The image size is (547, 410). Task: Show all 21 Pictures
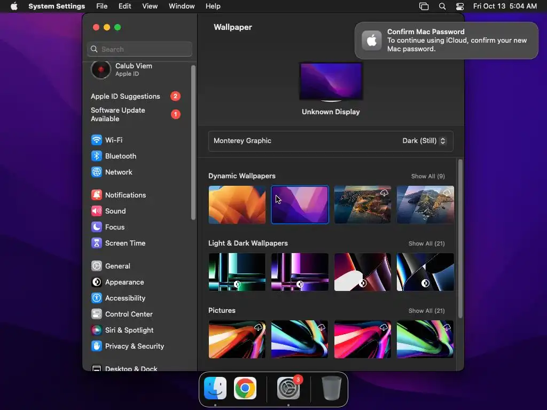click(x=426, y=311)
